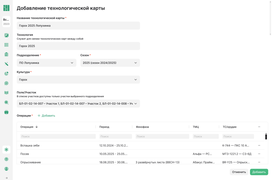Click the chat bubble checkmark icon
The image size is (272, 180).
(6, 83)
